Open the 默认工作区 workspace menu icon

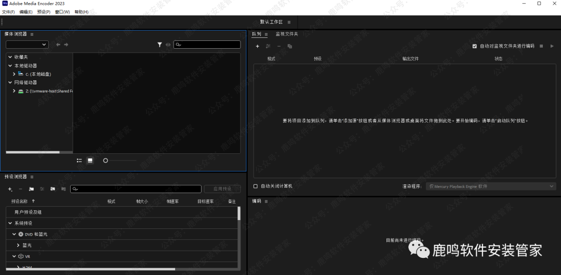tap(289, 22)
